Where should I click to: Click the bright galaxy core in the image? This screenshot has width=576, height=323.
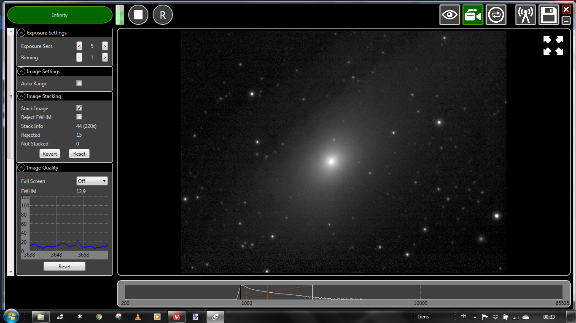point(331,161)
